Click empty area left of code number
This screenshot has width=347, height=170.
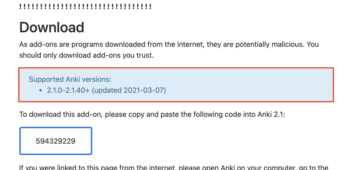27,141
